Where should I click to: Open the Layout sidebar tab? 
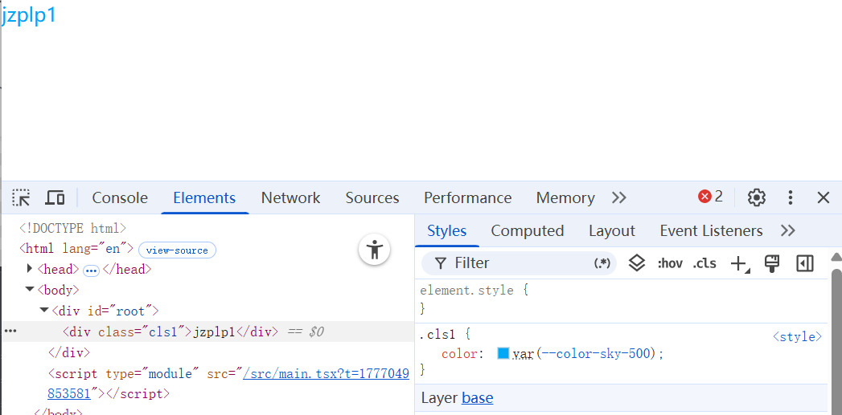click(x=612, y=231)
